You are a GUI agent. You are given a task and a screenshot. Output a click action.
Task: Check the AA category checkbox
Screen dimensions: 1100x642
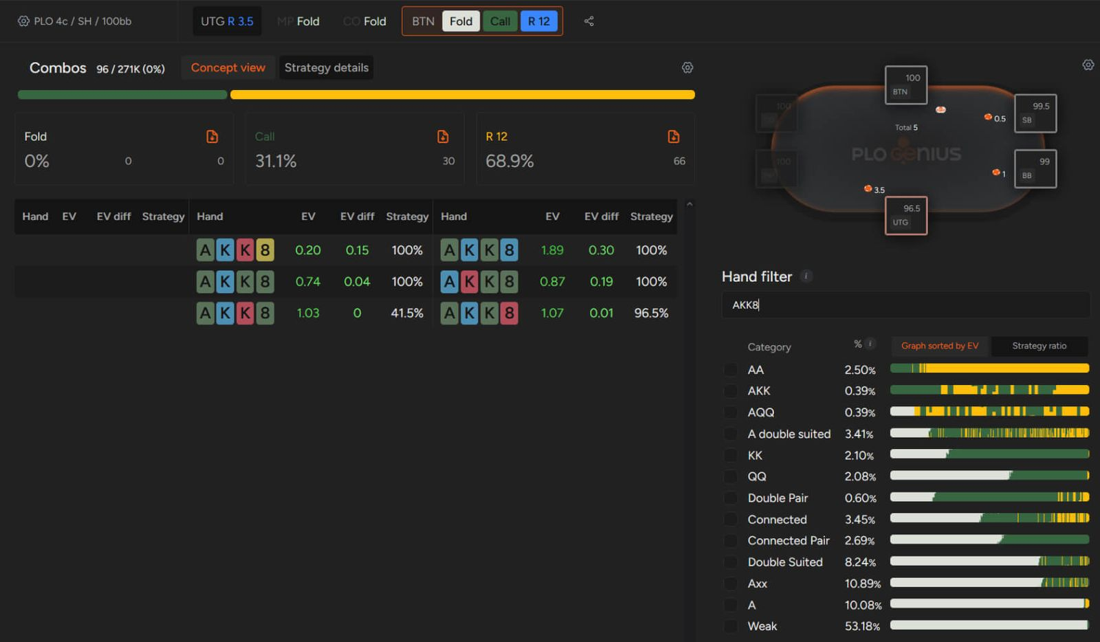(x=730, y=370)
